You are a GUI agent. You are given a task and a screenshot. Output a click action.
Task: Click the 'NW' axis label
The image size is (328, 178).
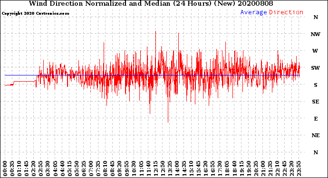[x=316, y=34]
